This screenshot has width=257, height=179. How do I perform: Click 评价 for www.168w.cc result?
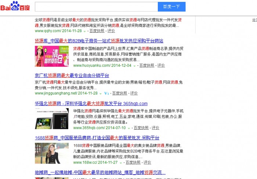coord(147,162)
